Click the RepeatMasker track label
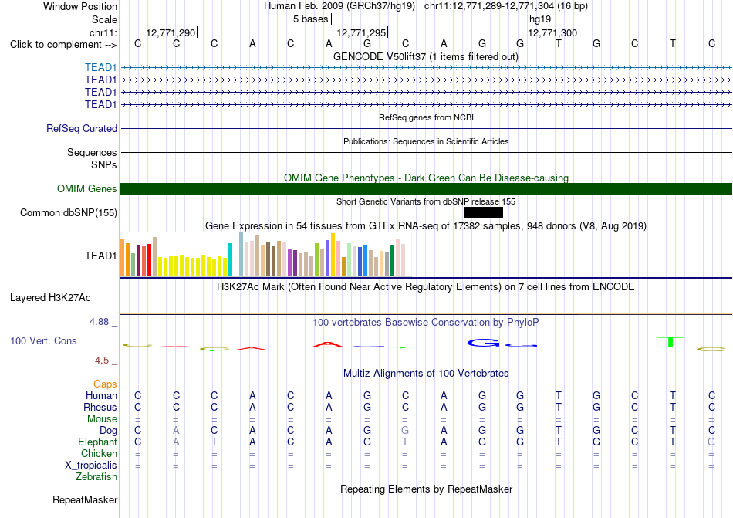This screenshot has width=733, height=518. click(85, 500)
